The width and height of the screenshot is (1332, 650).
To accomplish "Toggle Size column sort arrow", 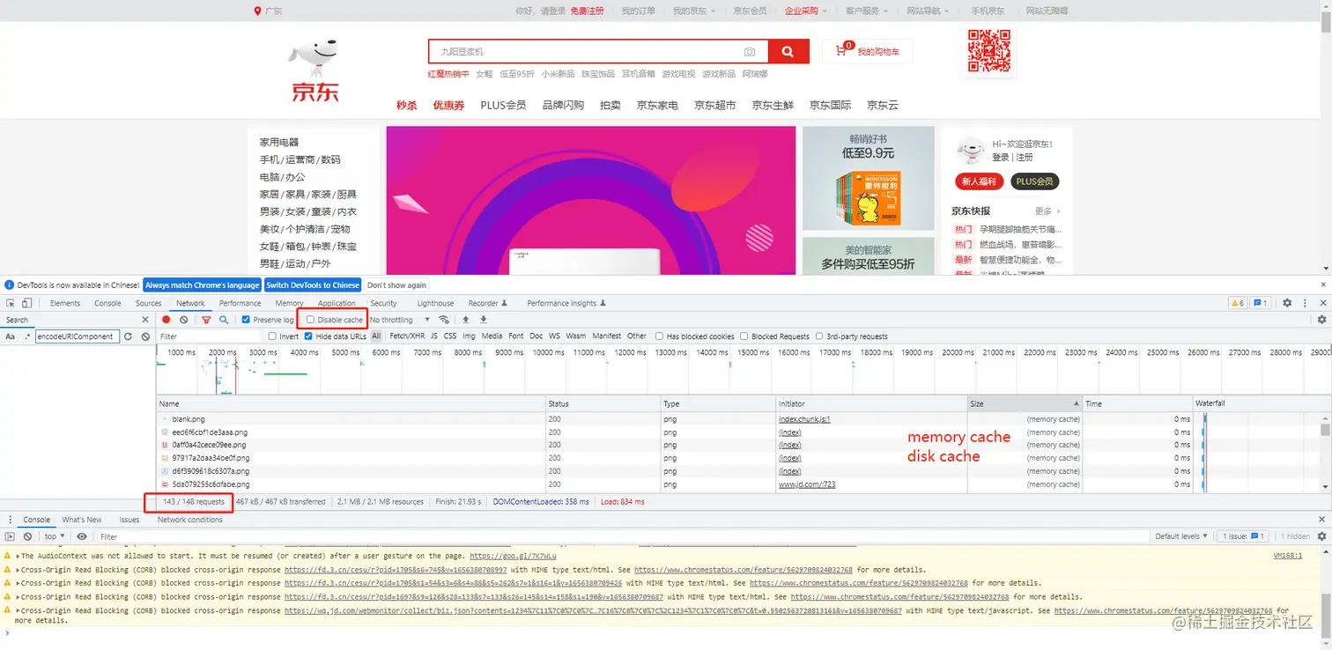I will [x=1076, y=403].
